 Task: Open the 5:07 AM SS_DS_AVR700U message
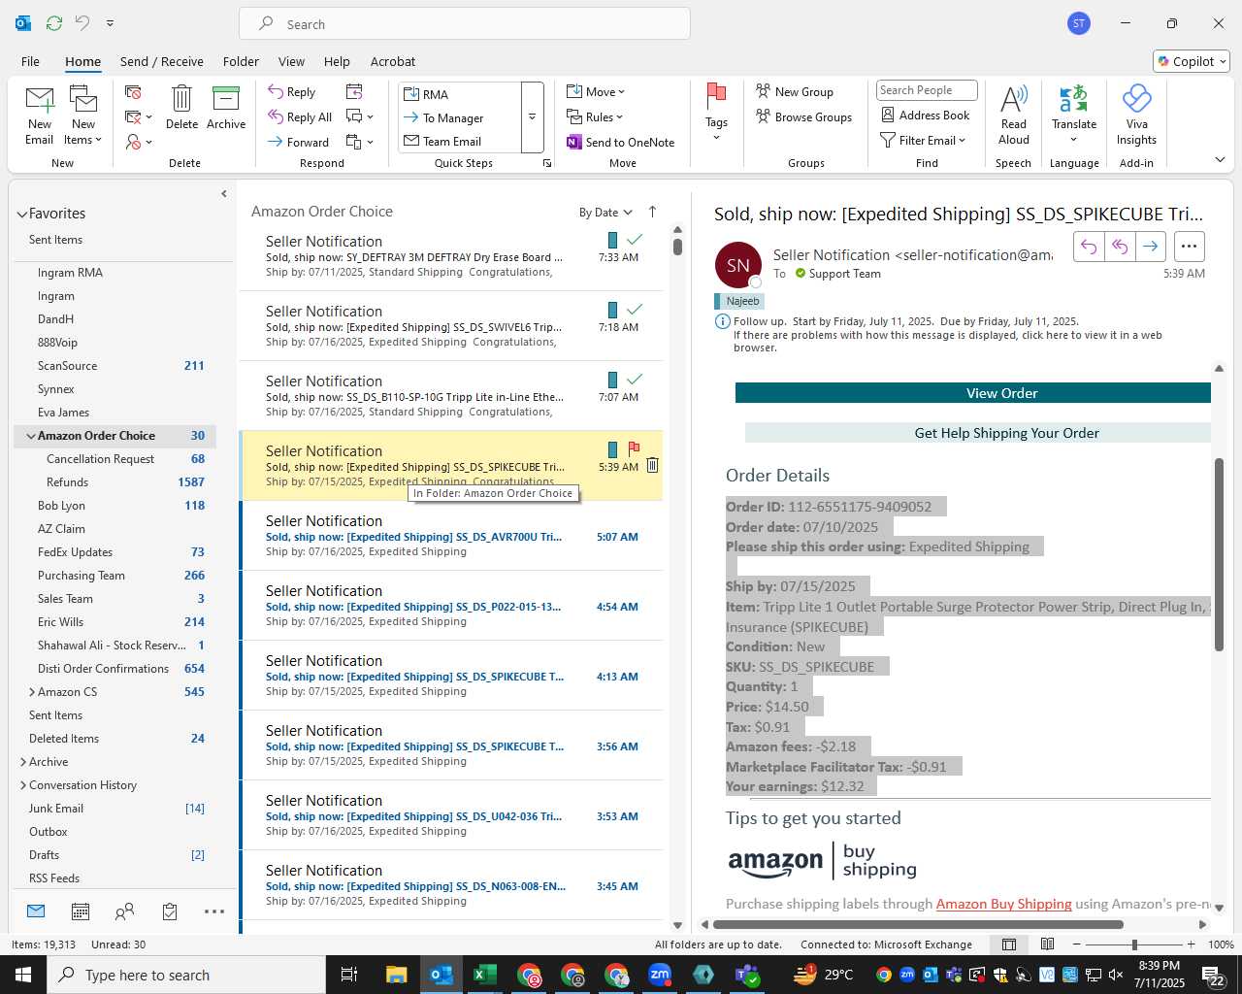click(x=451, y=536)
